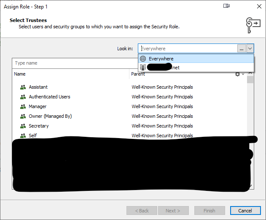Click the group icon next to Manager
The width and height of the screenshot is (266, 220).
coord(23,107)
